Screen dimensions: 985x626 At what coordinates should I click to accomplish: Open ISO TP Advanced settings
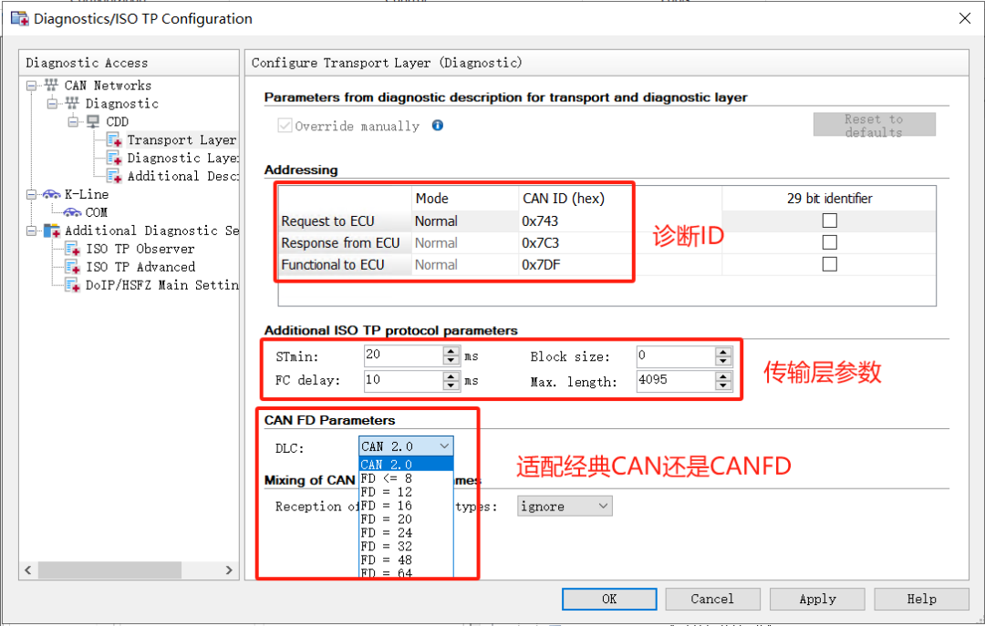coord(142,267)
